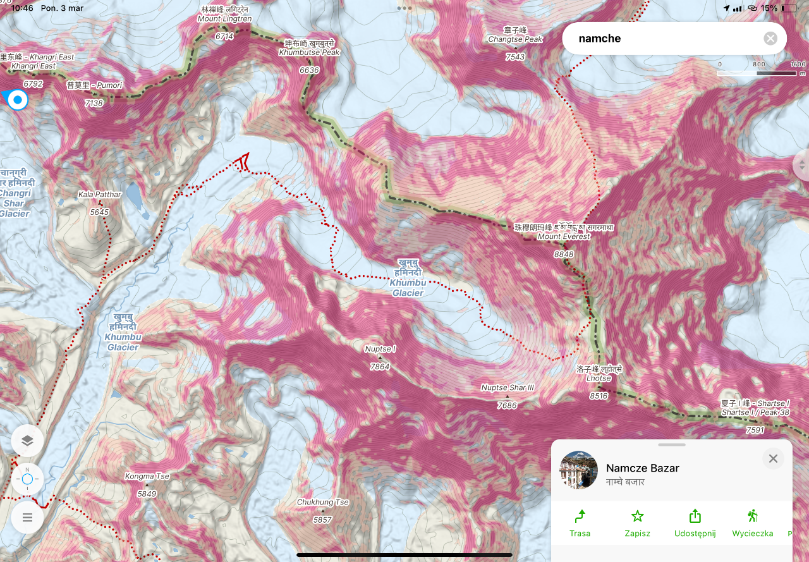Tap the compass orientation button

pos(27,479)
